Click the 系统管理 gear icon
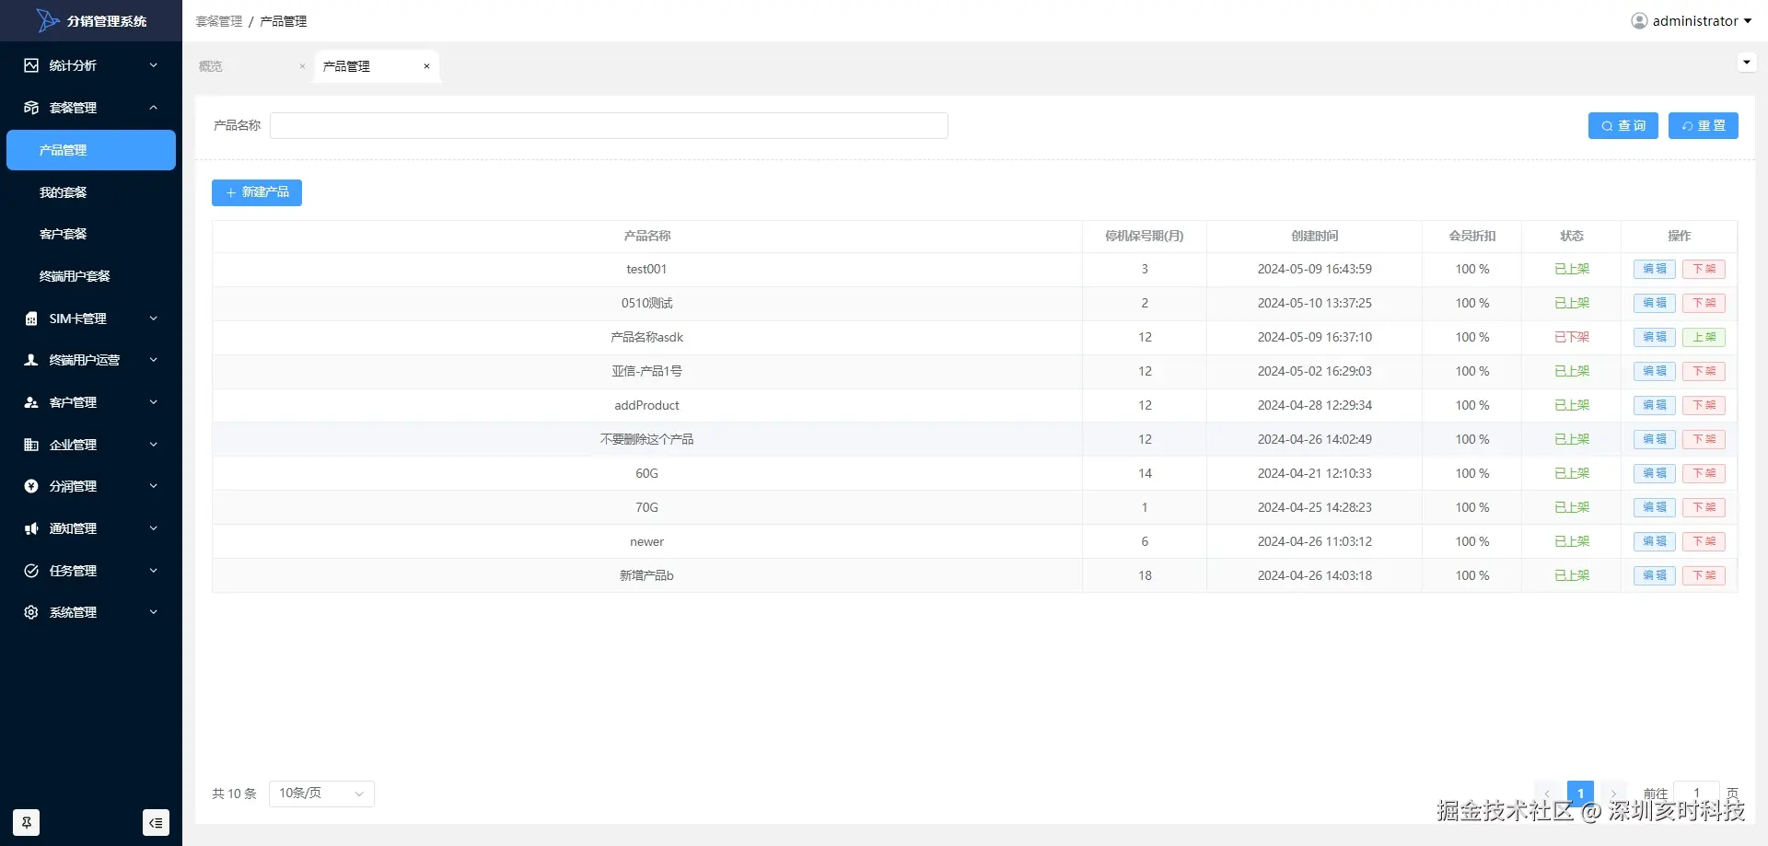 point(31,612)
